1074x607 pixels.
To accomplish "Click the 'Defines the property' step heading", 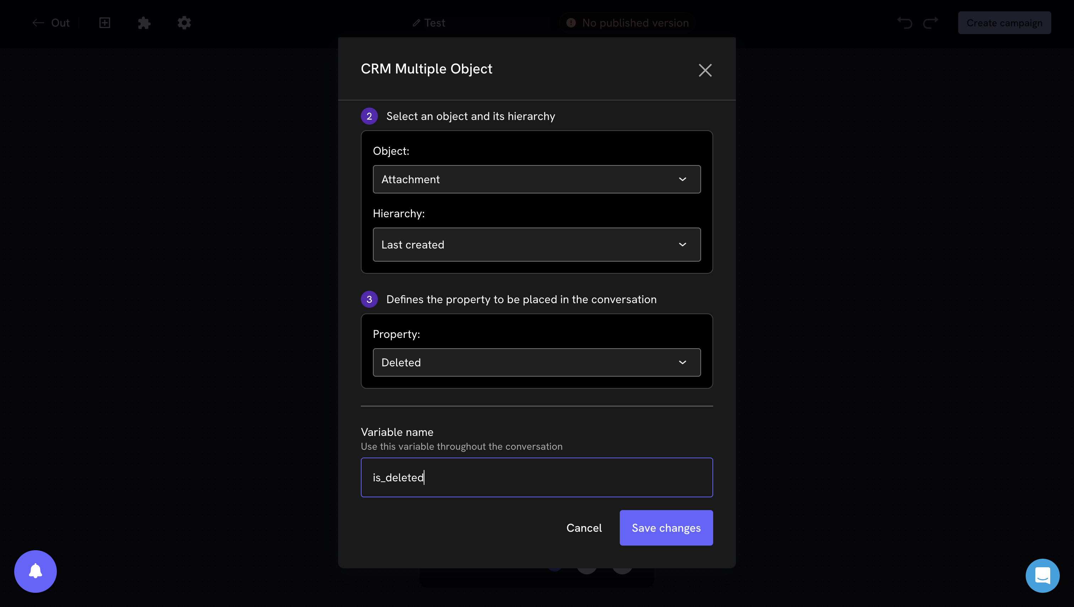I will [521, 299].
